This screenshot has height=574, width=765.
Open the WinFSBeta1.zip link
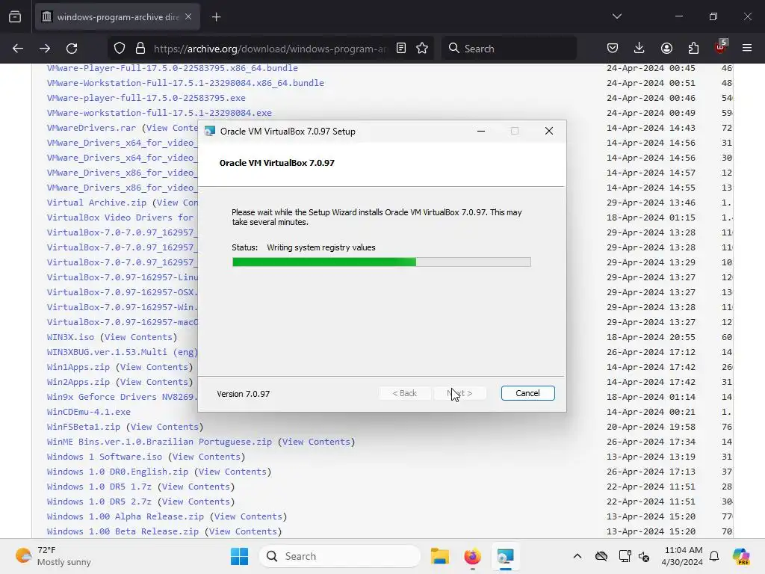84,427
